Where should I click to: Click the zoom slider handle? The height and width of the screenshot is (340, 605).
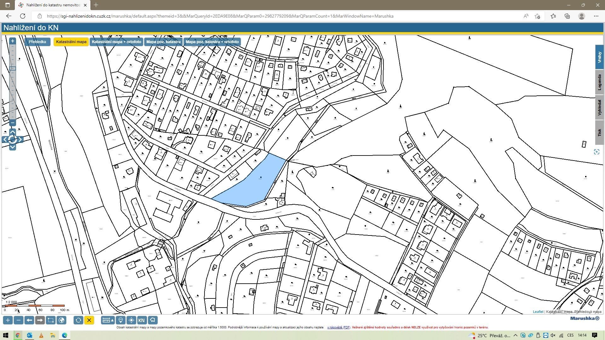(x=13, y=68)
